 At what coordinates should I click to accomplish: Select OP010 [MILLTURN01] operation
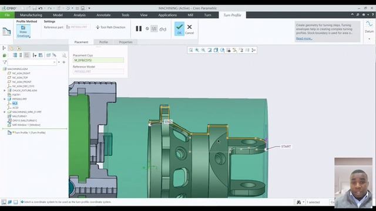tap(25, 121)
